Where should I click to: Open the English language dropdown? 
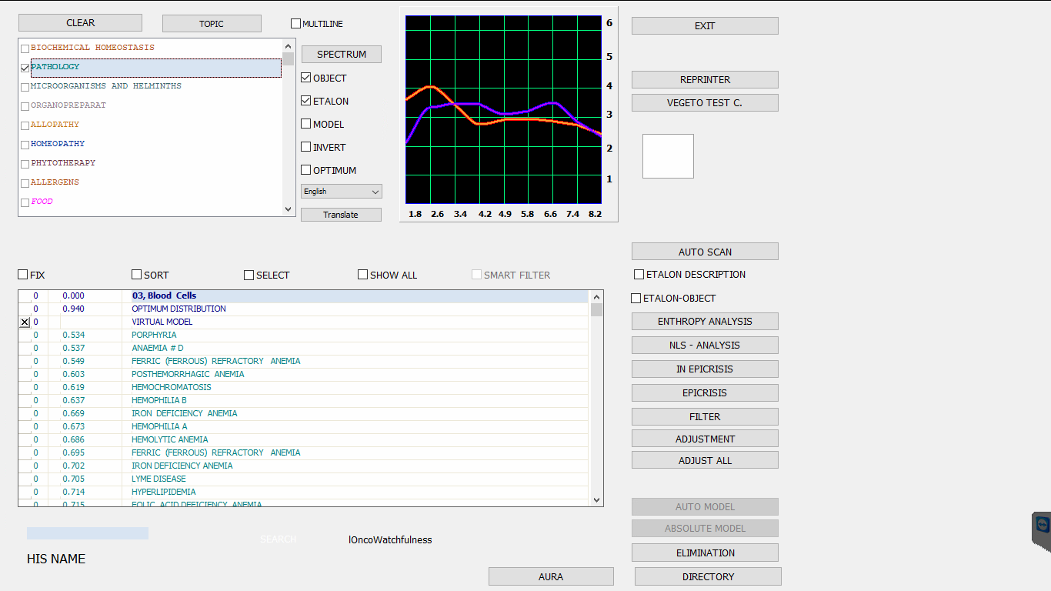pyautogui.click(x=341, y=192)
